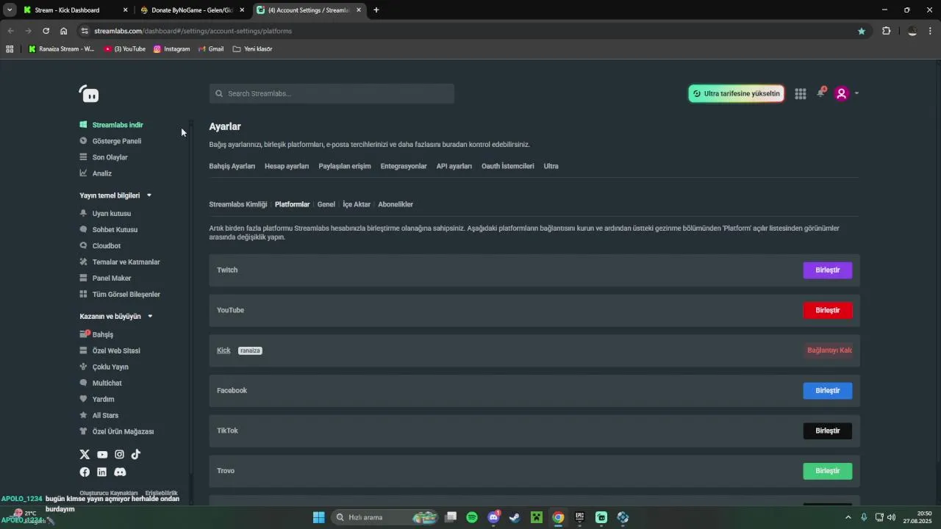Select the Streamlabs Kimliği sub-tab

pyautogui.click(x=238, y=204)
